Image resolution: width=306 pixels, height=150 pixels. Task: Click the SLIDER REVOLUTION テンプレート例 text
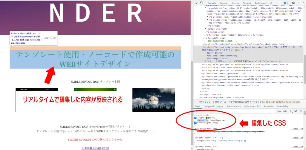coord(95,81)
